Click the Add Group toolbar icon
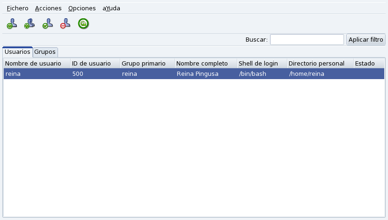The width and height of the screenshot is (388, 220). coord(29,23)
